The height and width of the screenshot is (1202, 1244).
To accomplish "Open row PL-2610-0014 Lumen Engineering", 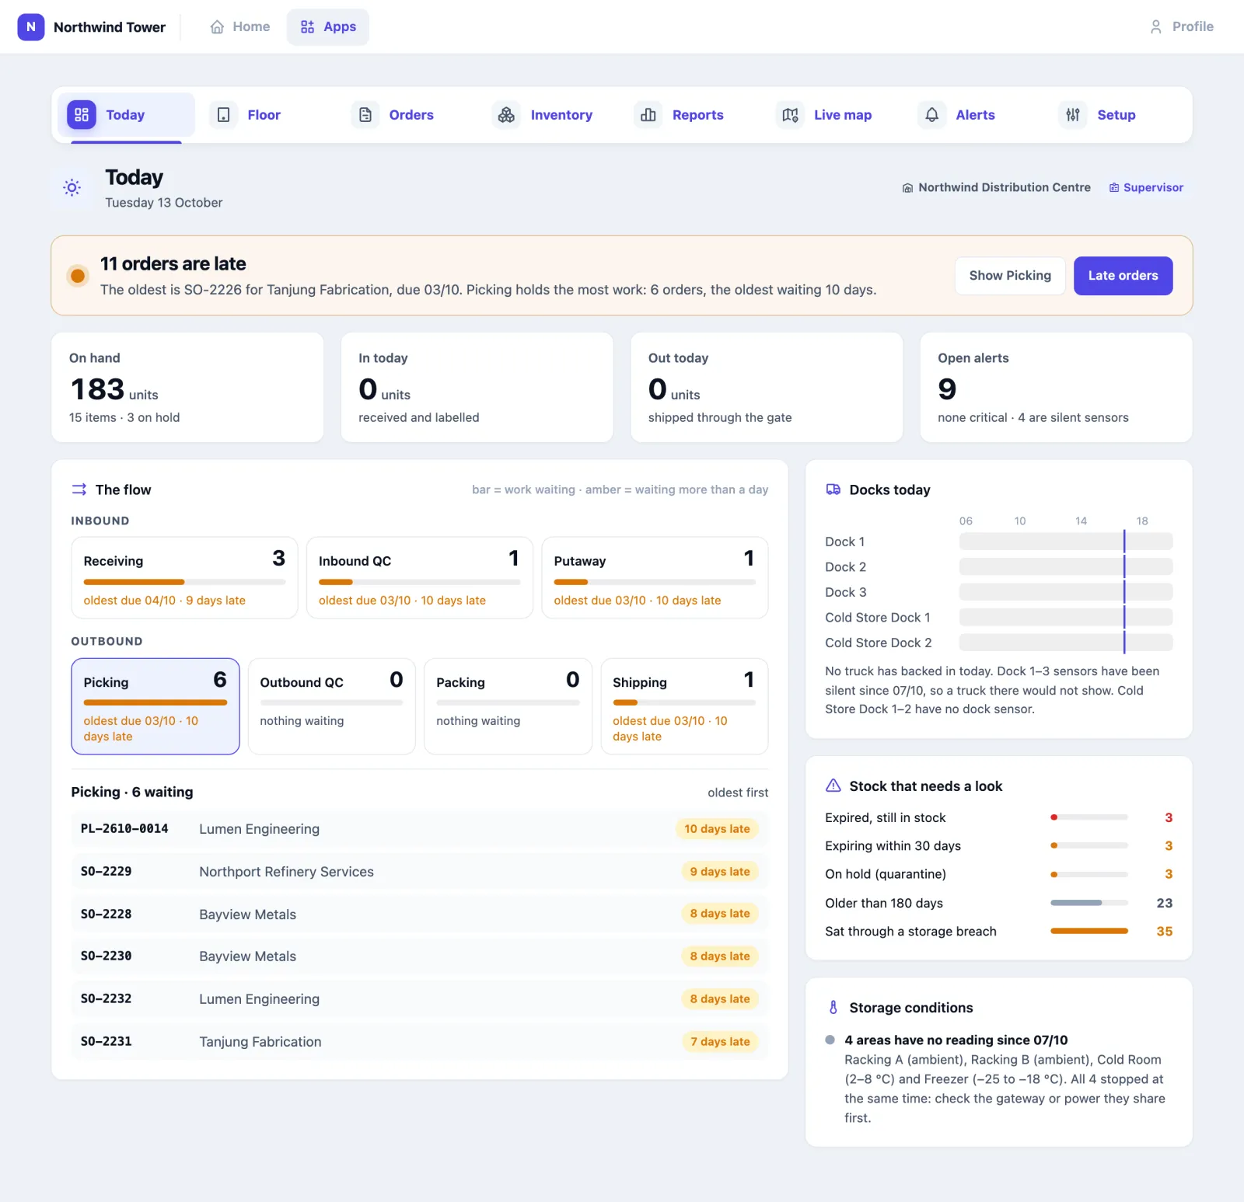I will 420,829.
